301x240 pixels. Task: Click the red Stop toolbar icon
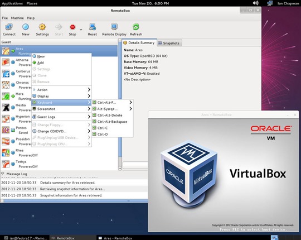click(x=72, y=27)
